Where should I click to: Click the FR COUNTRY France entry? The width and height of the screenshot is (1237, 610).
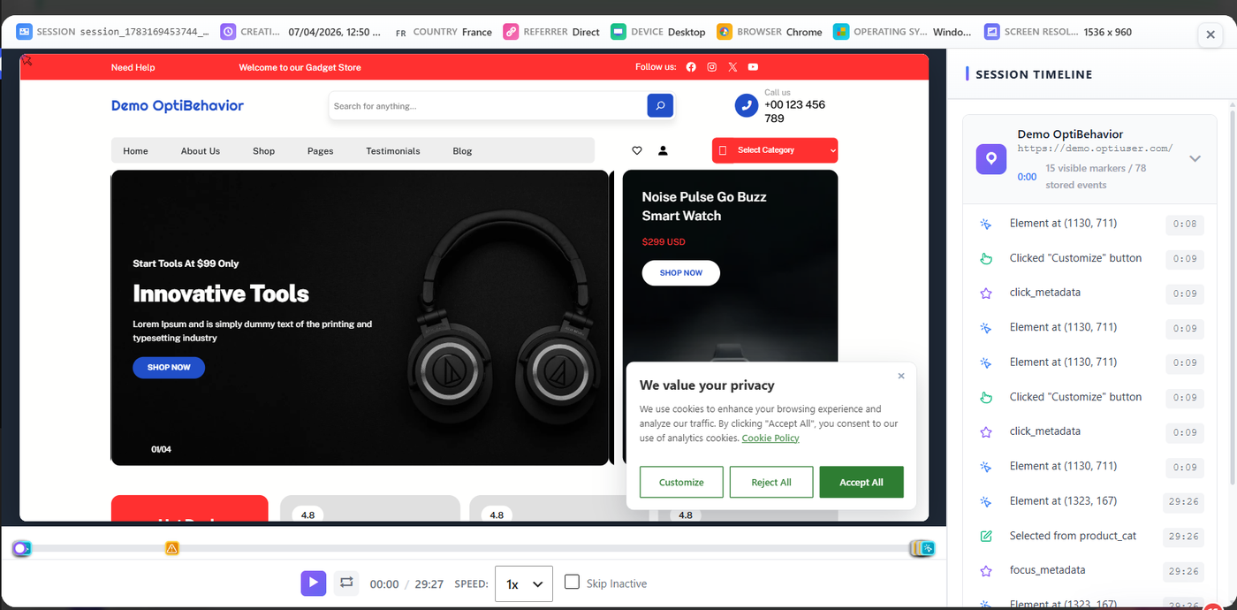[x=444, y=32]
